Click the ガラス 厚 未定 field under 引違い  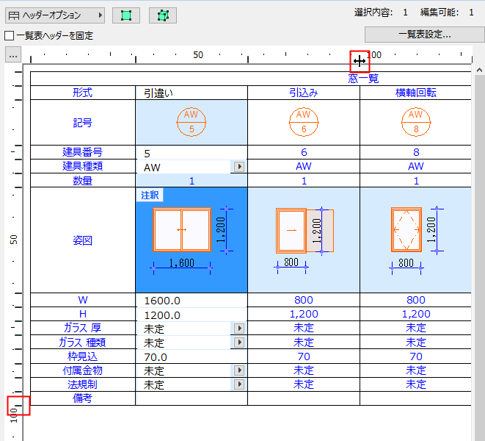(183, 329)
